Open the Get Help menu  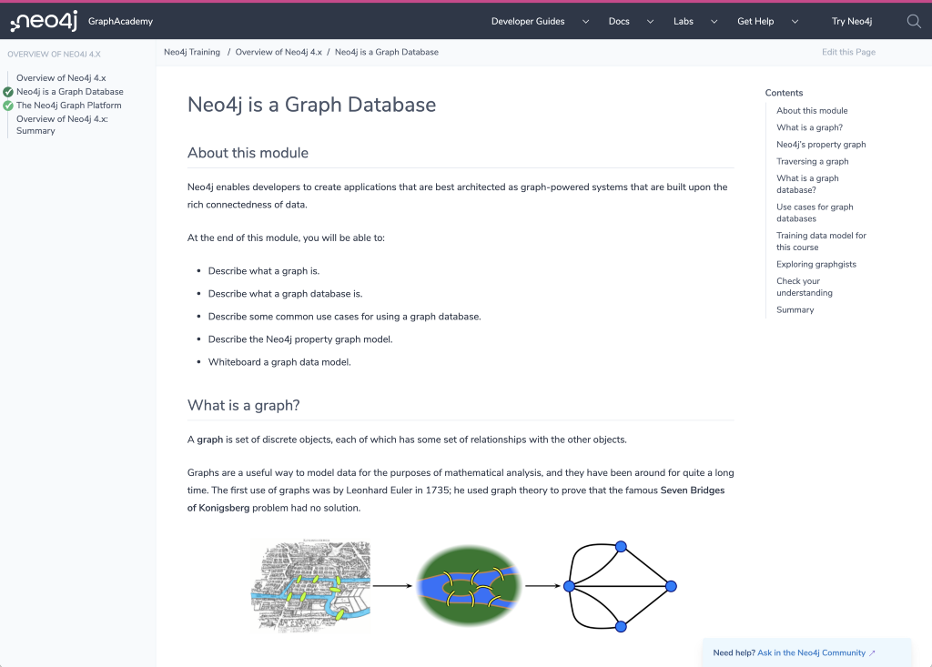coord(755,22)
